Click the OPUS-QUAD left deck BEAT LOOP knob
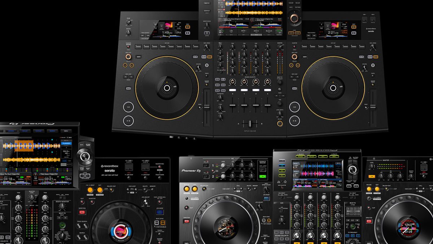Viewport: 433px width, 244px height. coord(128,57)
